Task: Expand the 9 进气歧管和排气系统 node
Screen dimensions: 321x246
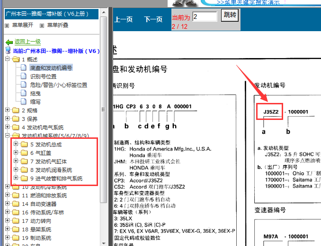Action: [16, 178]
